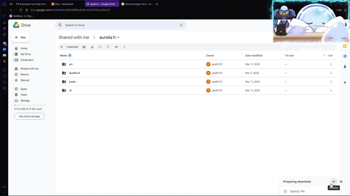The width and height of the screenshot is (350, 196).
Task: Click the Share (add person) toolbar icon
Action: pyautogui.click(x=84, y=47)
